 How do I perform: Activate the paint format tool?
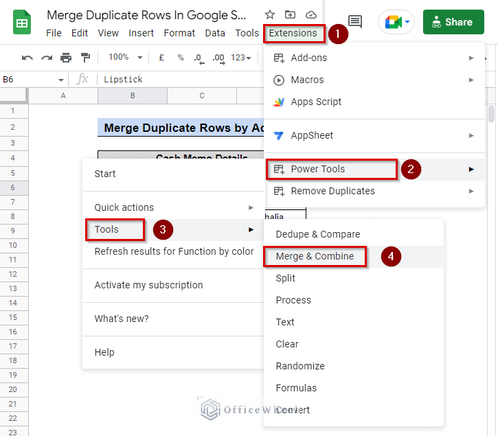(x=85, y=58)
